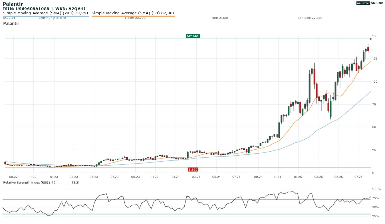The height and width of the screenshot is (224, 385).
Task: Click the green 147,340 high price label
Action: [193, 36]
